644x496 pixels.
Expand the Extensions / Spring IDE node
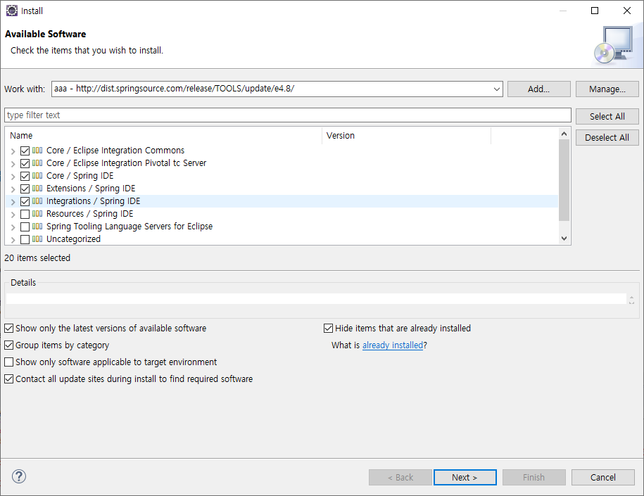[x=13, y=189]
